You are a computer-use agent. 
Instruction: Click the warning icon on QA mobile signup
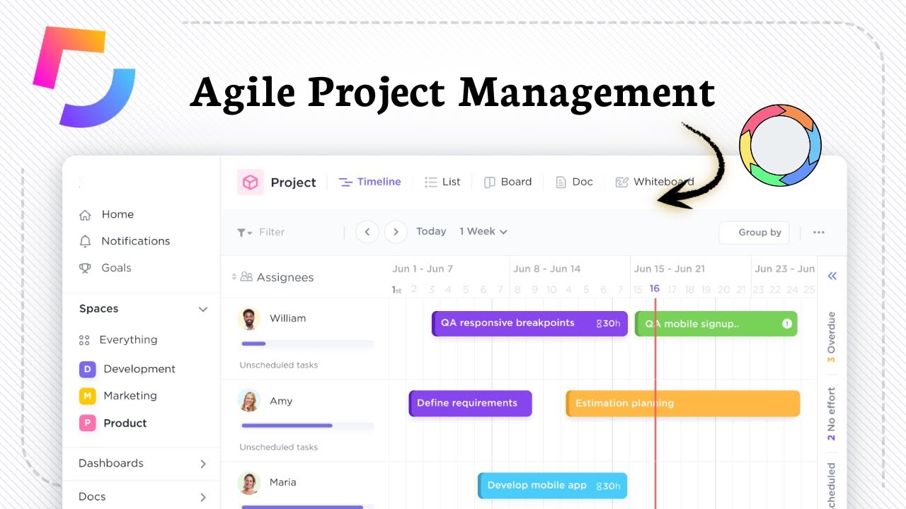pos(787,324)
